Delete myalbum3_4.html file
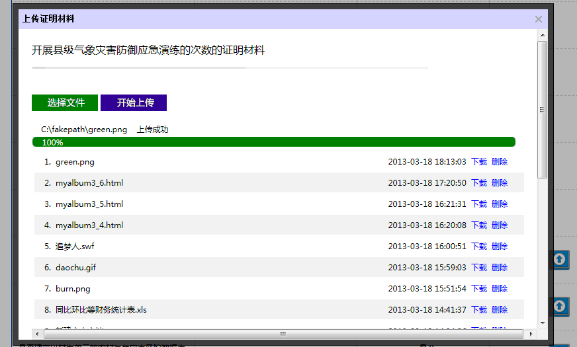 500,225
